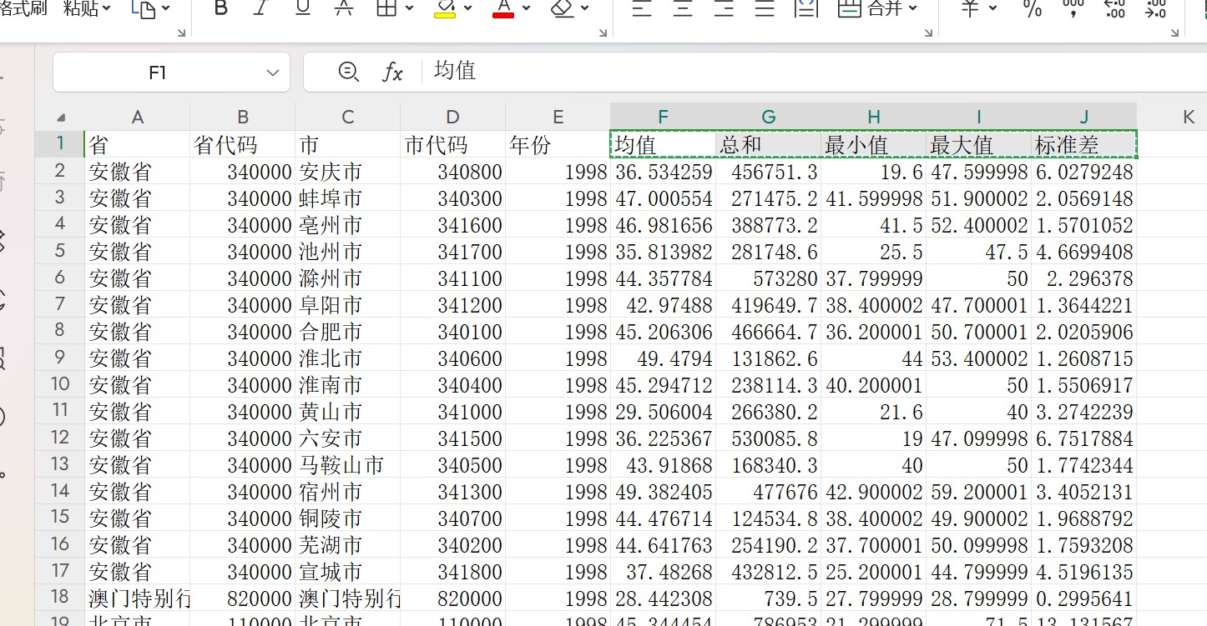The height and width of the screenshot is (626, 1207).
Task: Select the 安庆市 cell
Action: (x=347, y=171)
